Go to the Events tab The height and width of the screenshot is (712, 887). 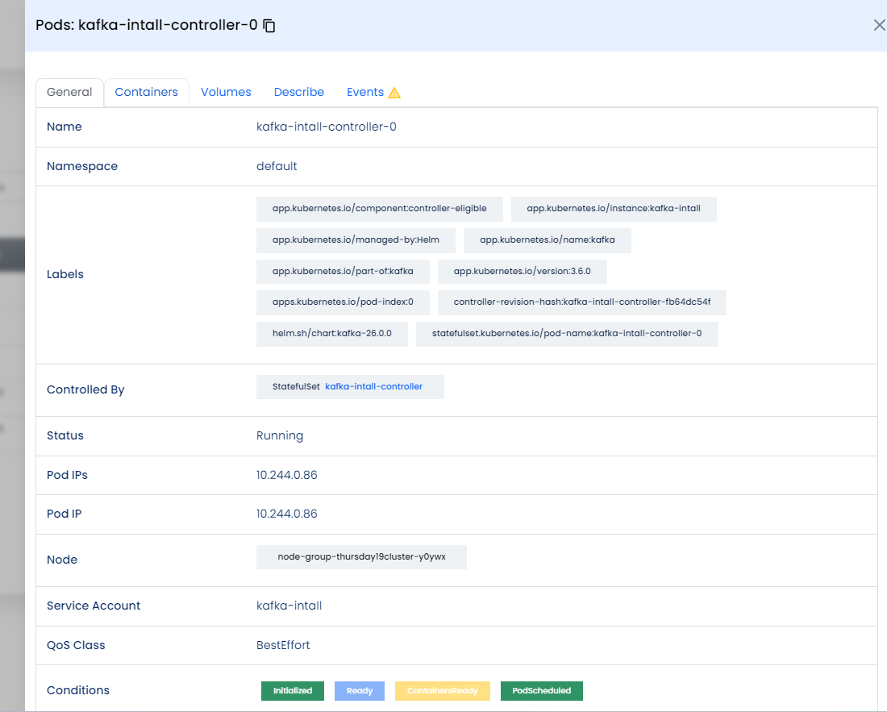tap(365, 92)
